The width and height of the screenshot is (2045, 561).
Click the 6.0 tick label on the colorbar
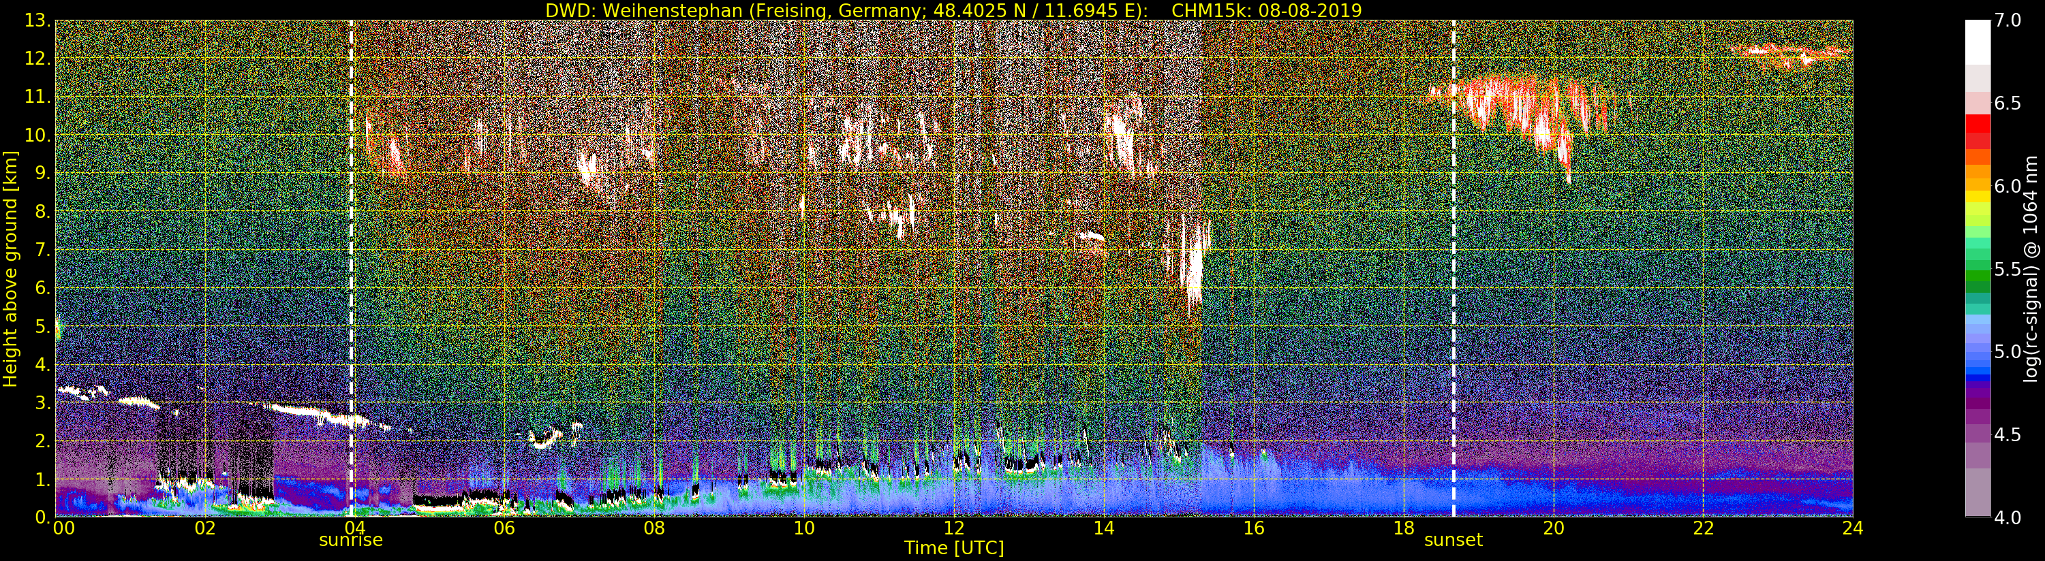[x=2008, y=187]
